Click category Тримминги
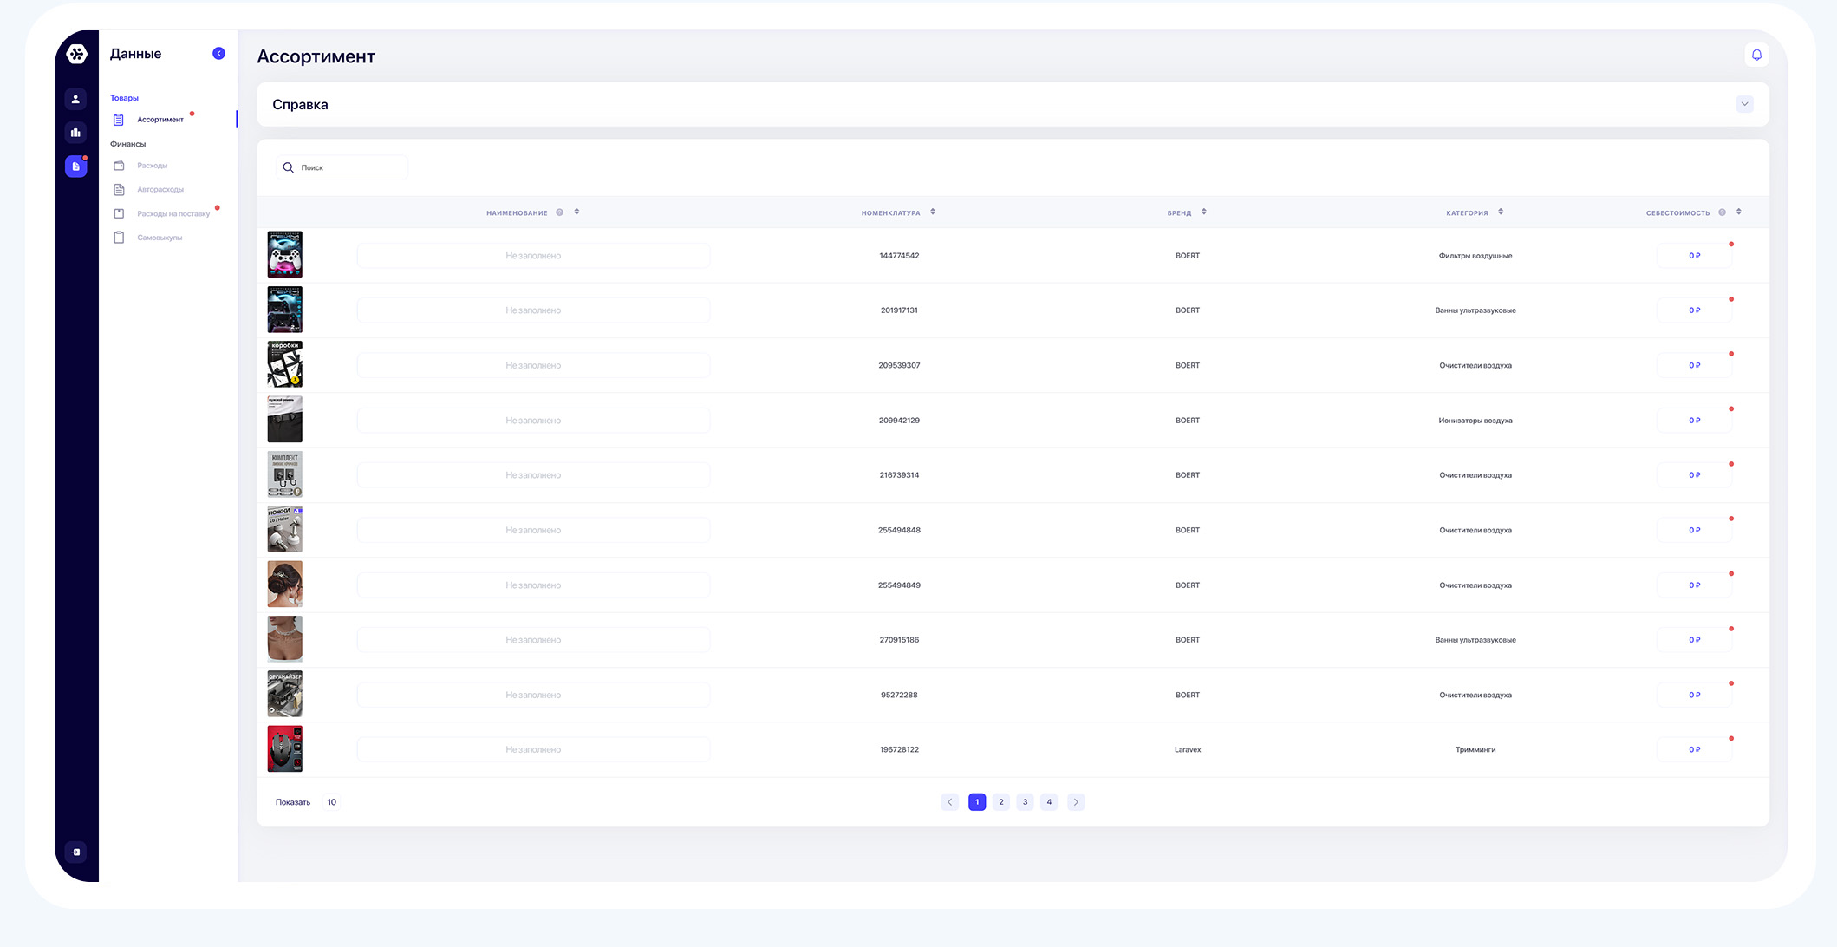The height and width of the screenshot is (947, 1837). point(1475,749)
